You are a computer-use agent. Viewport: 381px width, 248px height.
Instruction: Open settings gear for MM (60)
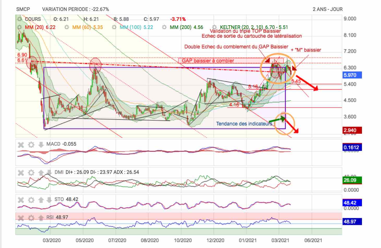[x=67, y=27]
